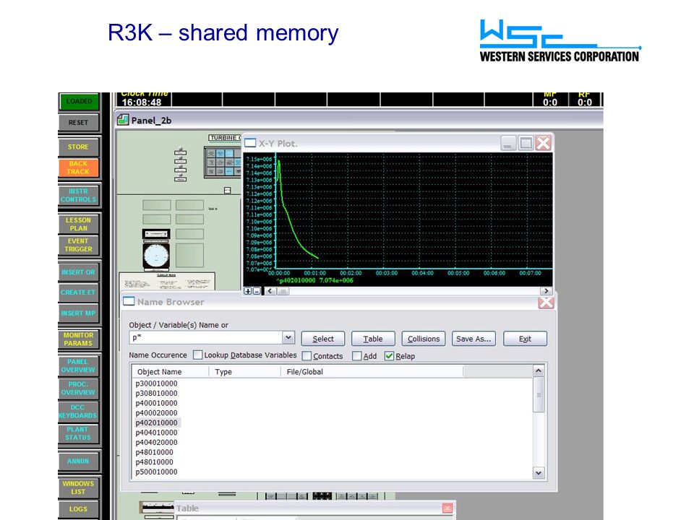Click the Collisions button
The width and height of the screenshot is (694, 520).
point(424,339)
